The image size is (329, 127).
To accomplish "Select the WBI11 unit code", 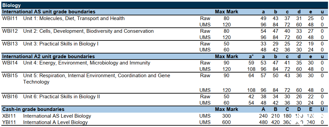I will pos(10,18).
